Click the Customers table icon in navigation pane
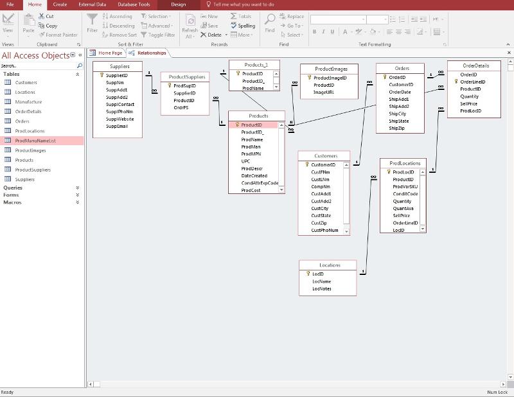514x397 pixels. pos(8,82)
